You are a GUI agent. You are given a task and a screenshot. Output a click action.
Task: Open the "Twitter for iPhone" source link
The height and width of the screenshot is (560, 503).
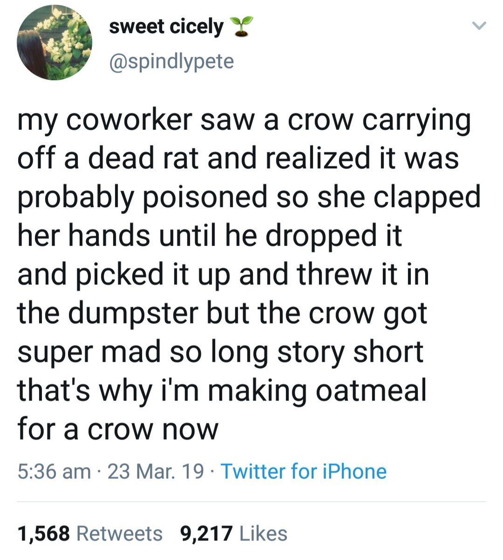[303, 471]
